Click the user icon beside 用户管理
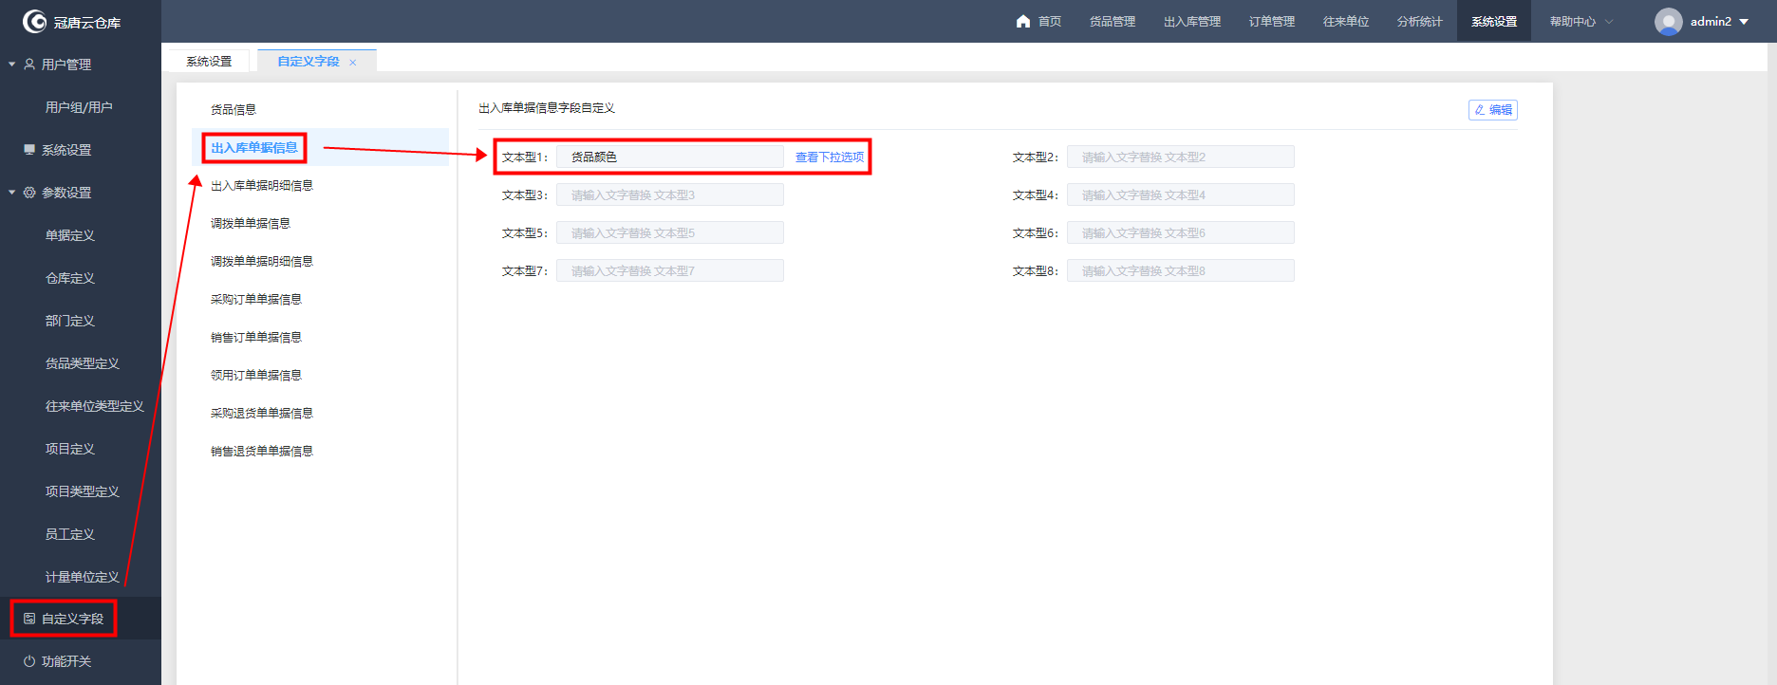Image resolution: width=1777 pixels, height=685 pixels. click(29, 65)
